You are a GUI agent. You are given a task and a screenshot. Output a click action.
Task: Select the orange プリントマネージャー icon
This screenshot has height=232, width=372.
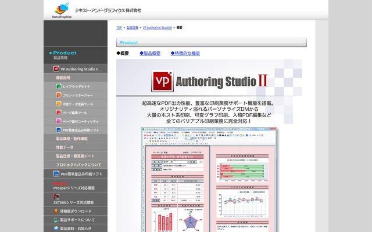pos(59,95)
